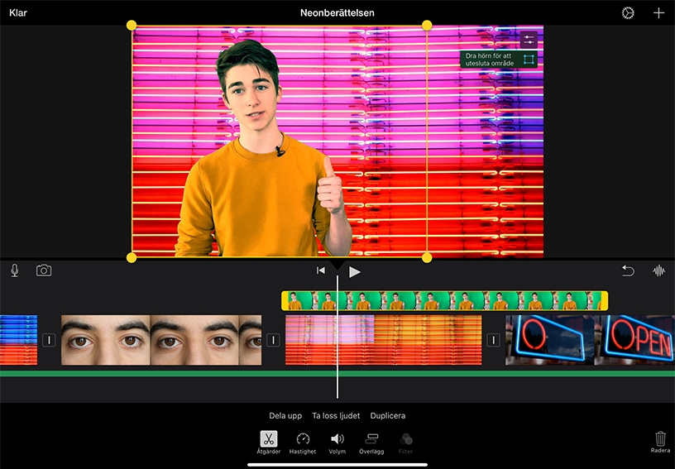Viewport: 675px width, 469px height.
Task: Open the Åtgärder scissors tab
Action: (269, 443)
